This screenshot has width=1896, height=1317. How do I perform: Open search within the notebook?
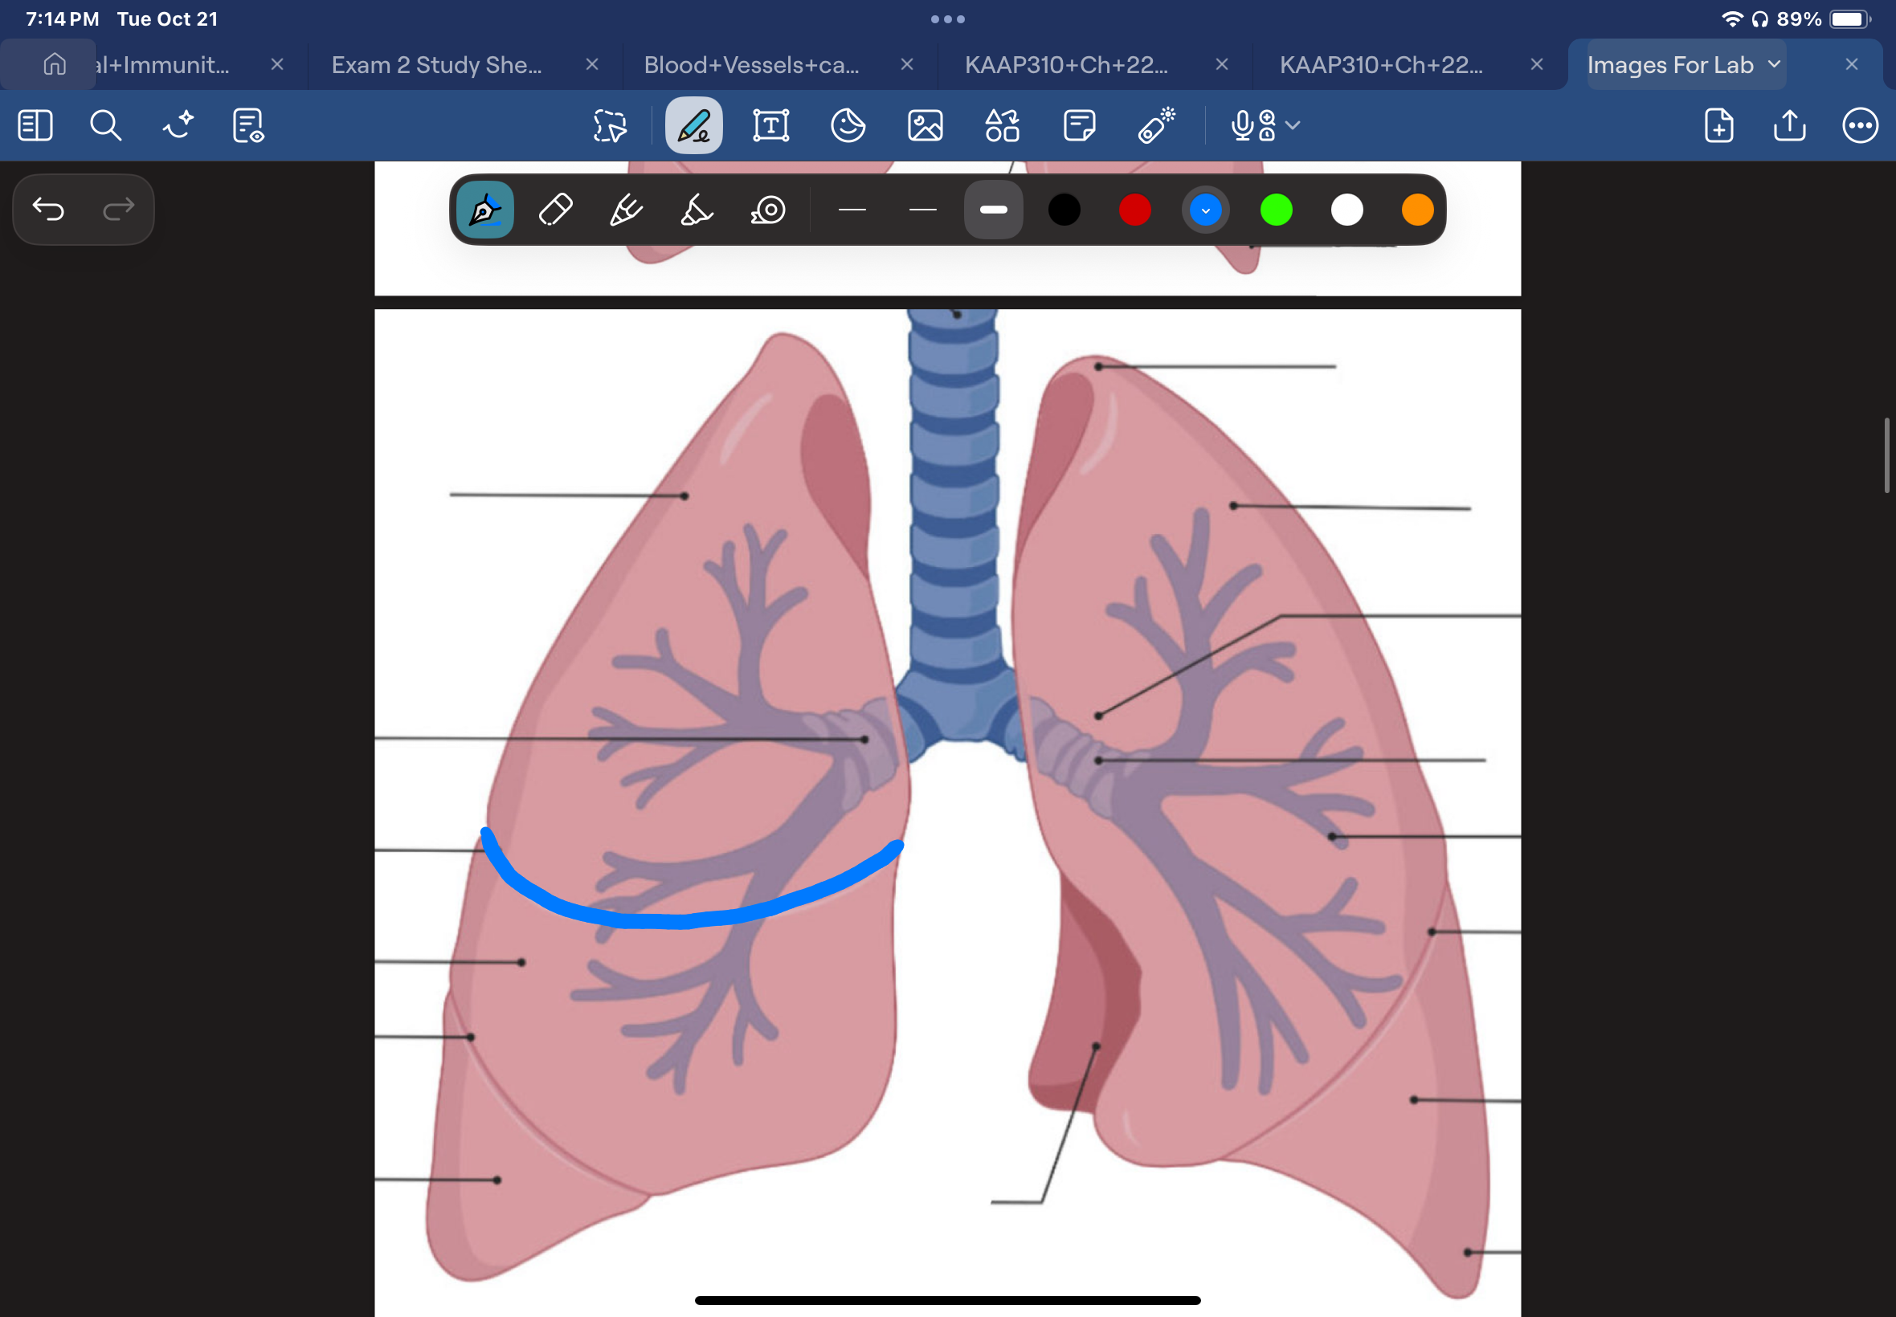coord(106,125)
